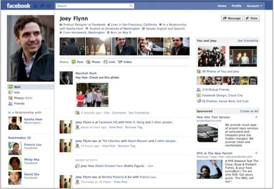Click See Friendship under Marshall's post

(x=139, y=113)
